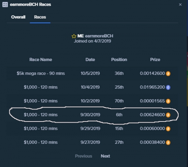
Task: Click the star icon beside ME earnmoreBCH
Action: 74,36
